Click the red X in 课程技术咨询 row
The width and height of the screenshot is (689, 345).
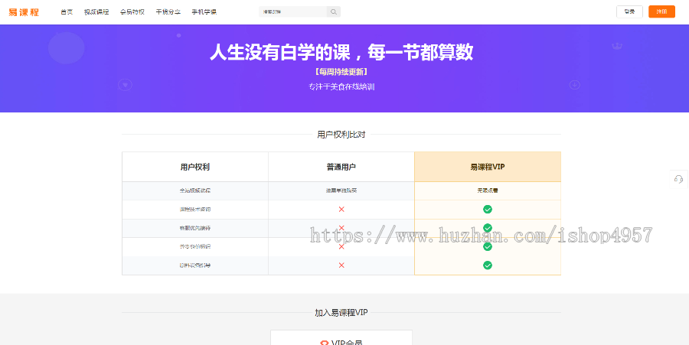[341, 210]
